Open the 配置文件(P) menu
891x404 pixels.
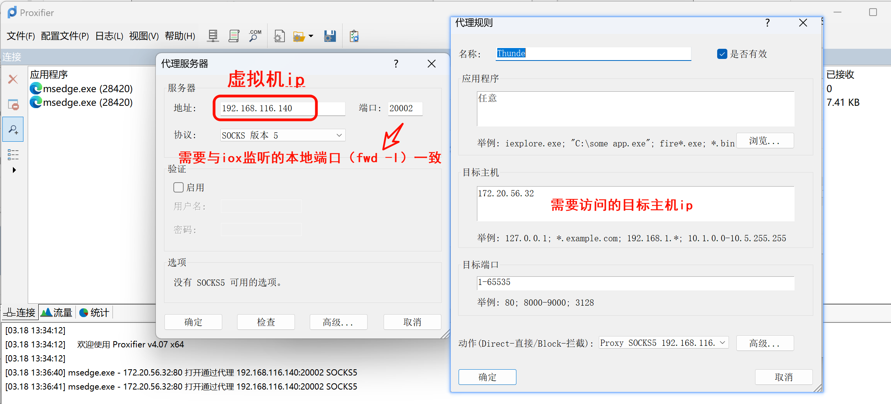(x=65, y=36)
